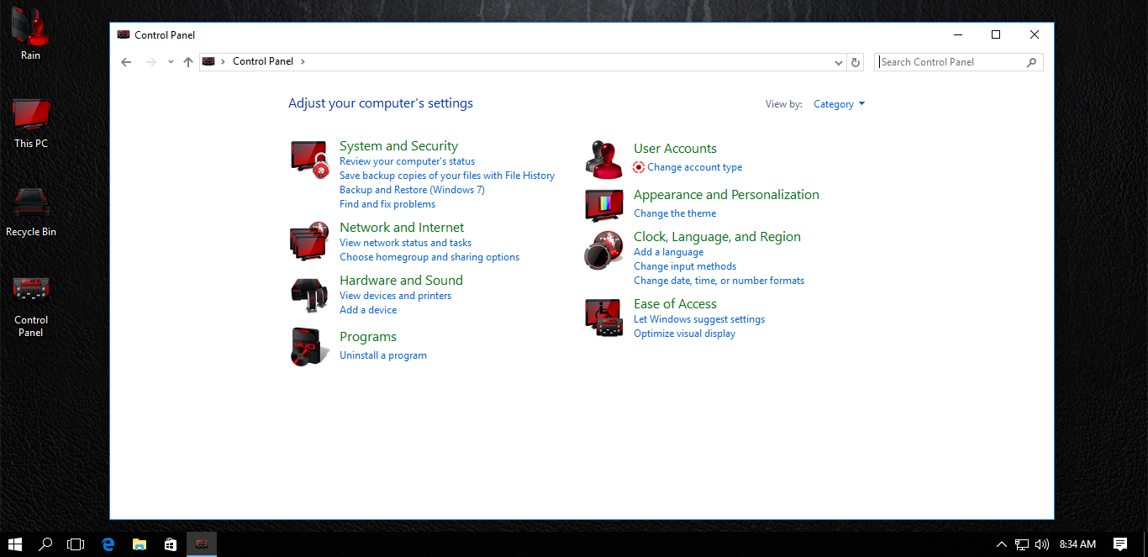Open the volume icon in system tray
The width and height of the screenshot is (1148, 557).
coord(1042,544)
